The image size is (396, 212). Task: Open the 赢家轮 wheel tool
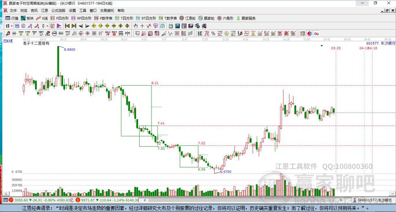tap(207, 18)
